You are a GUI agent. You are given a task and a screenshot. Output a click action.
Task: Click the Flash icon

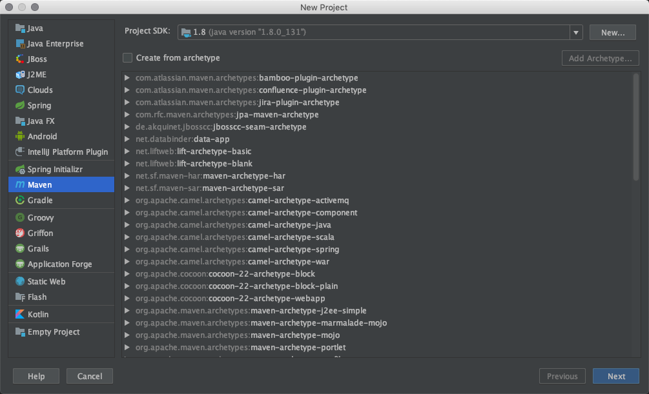tap(20, 297)
